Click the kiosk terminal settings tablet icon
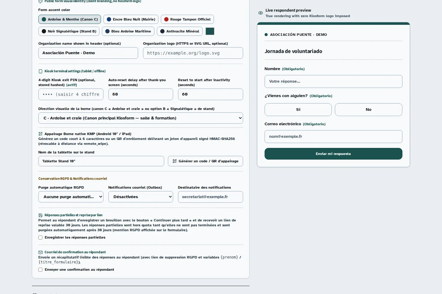The width and height of the screenshot is (442, 294). [41, 71]
